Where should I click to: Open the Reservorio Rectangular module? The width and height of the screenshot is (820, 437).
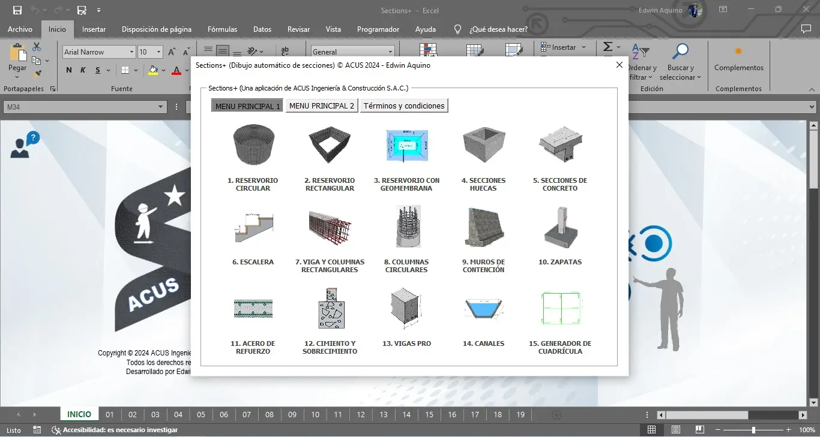pyautogui.click(x=330, y=145)
